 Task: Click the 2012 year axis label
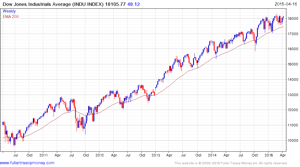coord(100,155)
